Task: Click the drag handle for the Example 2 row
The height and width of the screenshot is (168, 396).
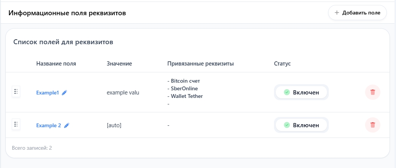Action: (16, 125)
